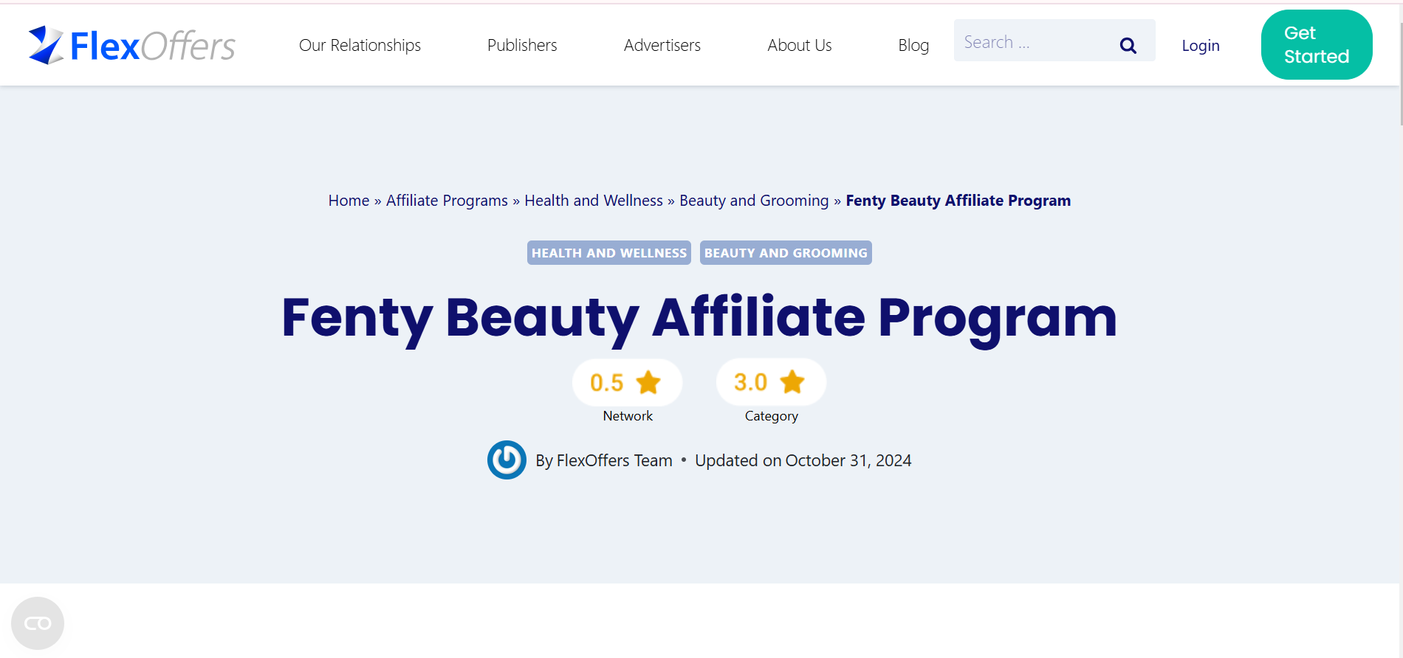
Task: Open Health and Wellness breadcrumb link
Action: pos(594,201)
